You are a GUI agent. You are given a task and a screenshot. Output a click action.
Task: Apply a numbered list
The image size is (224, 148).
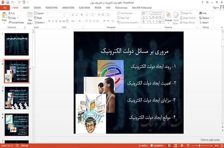(x=92, y=14)
